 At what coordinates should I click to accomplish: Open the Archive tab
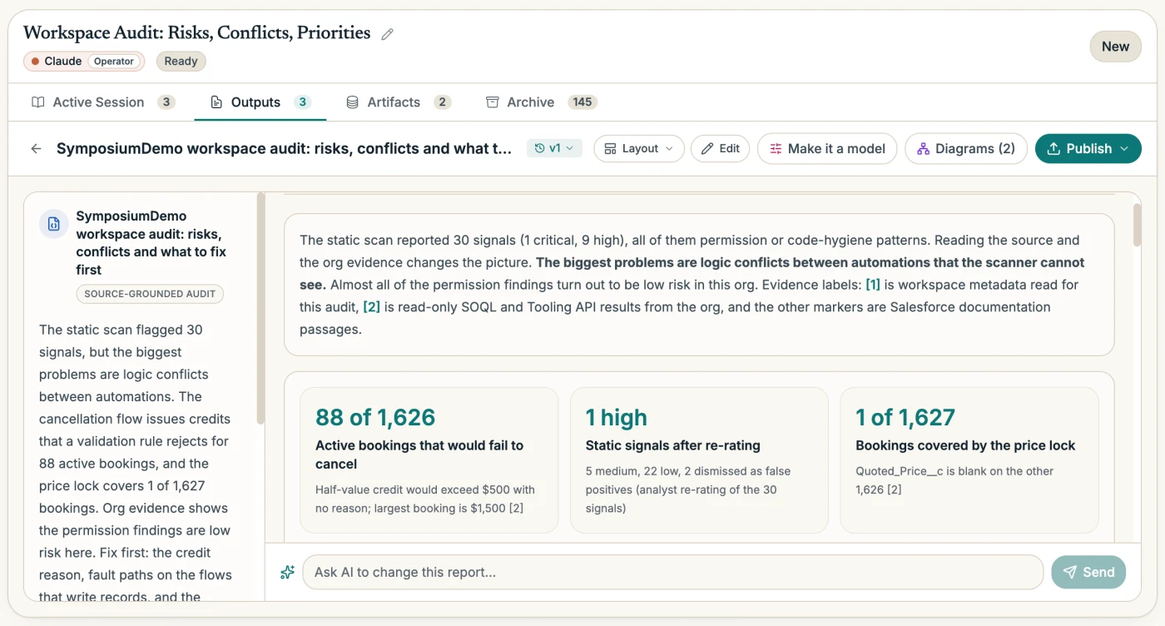pos(542,102)
